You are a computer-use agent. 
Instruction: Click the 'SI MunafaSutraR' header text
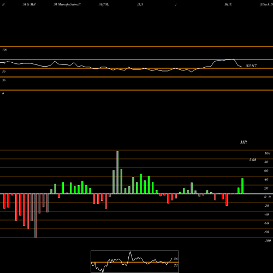tap(67, 4)
